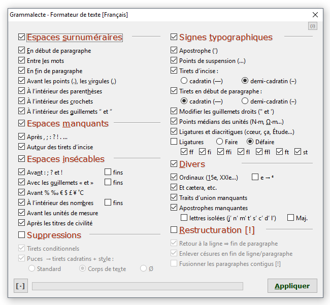Uncheck Apostrophe (')
Screen dimensions: 330x305
click(174, 50)
